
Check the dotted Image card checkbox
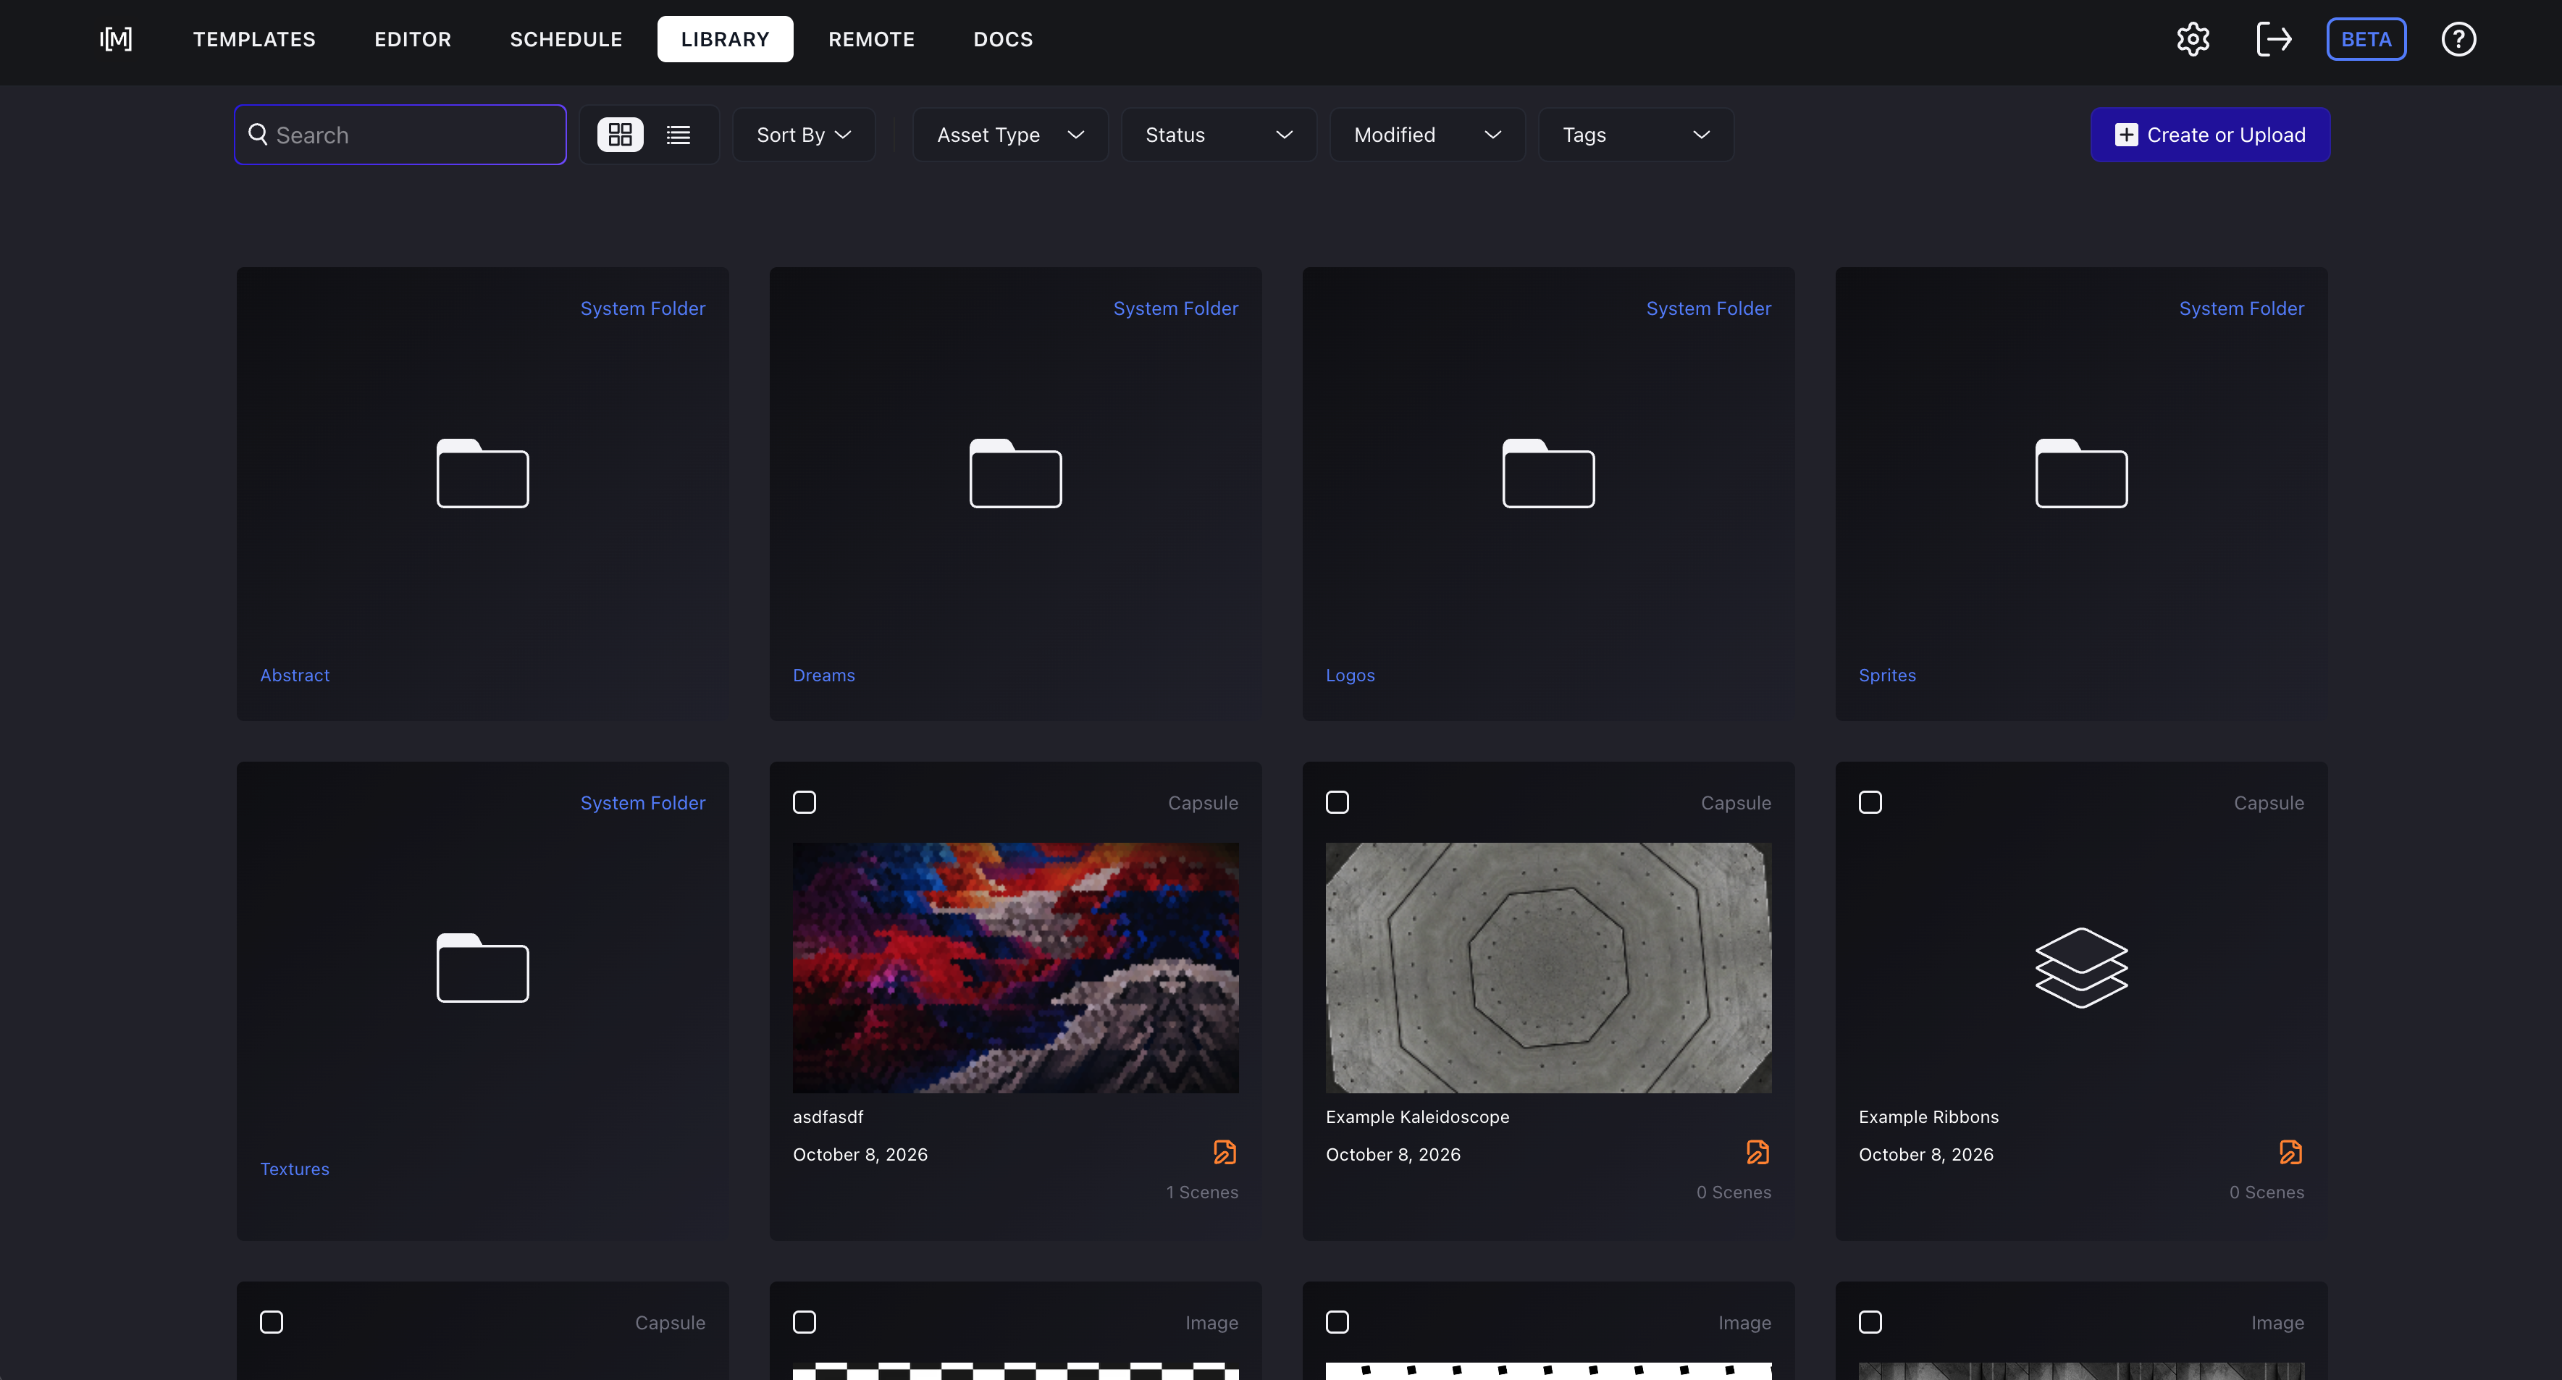[x=1337, y=1322]
